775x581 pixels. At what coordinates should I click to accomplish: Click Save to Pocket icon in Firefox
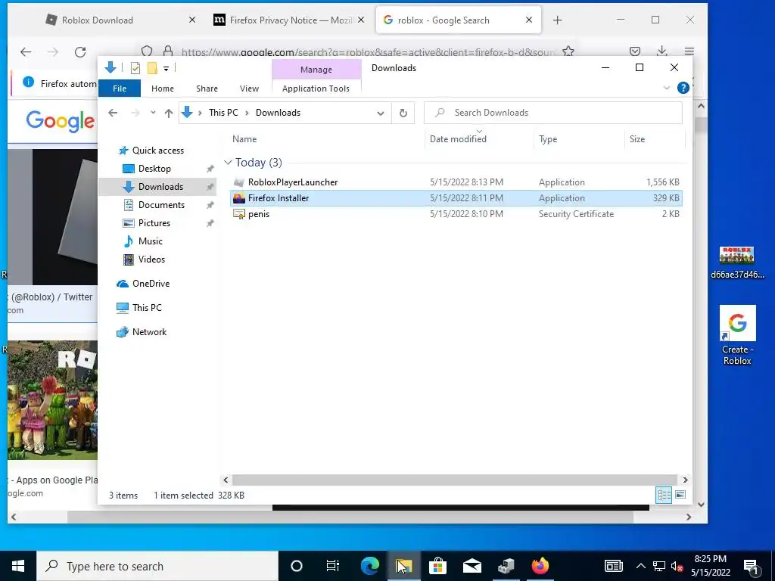pyautogui.click(x=635, y=51)
